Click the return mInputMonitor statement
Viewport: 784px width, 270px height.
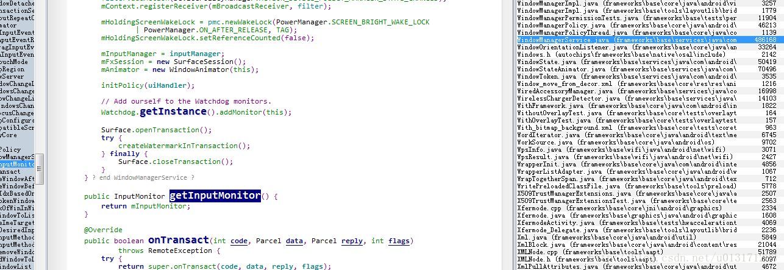146,206
